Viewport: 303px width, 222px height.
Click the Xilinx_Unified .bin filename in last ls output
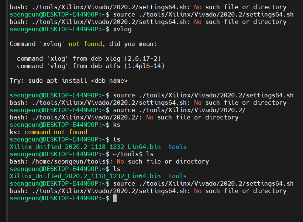[x=85, y=176]
